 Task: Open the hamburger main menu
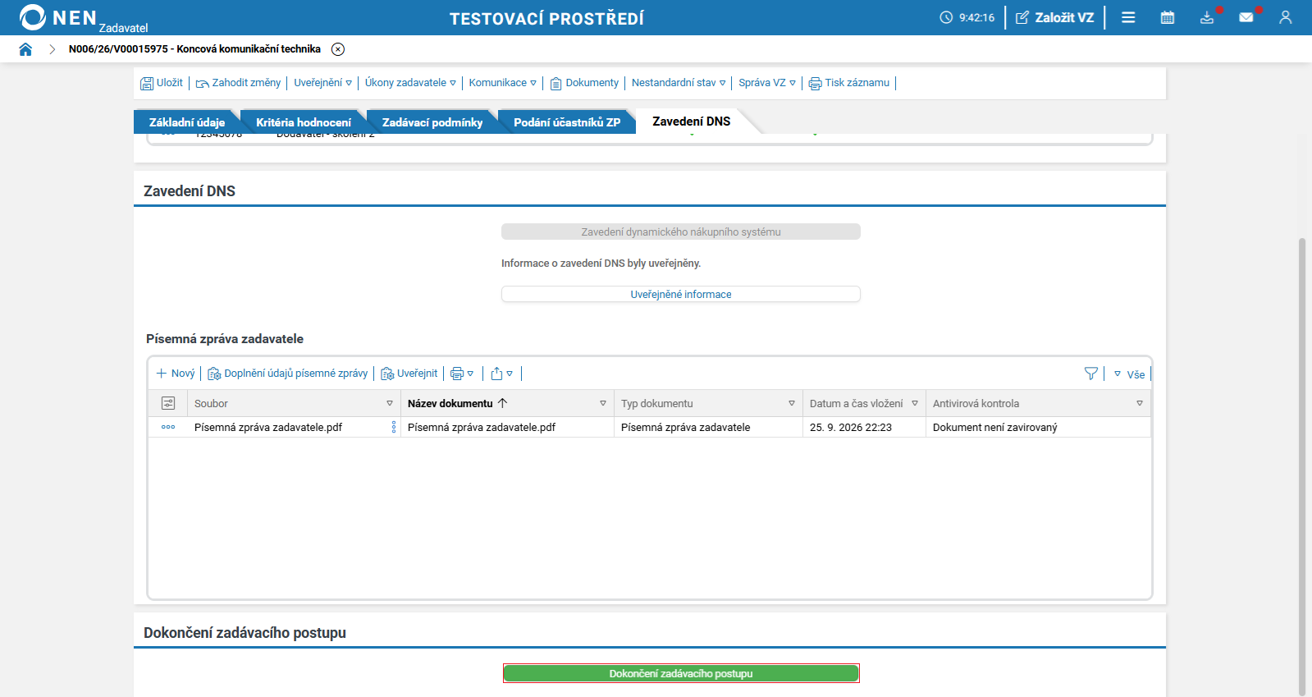click(x=1128, y=17)
